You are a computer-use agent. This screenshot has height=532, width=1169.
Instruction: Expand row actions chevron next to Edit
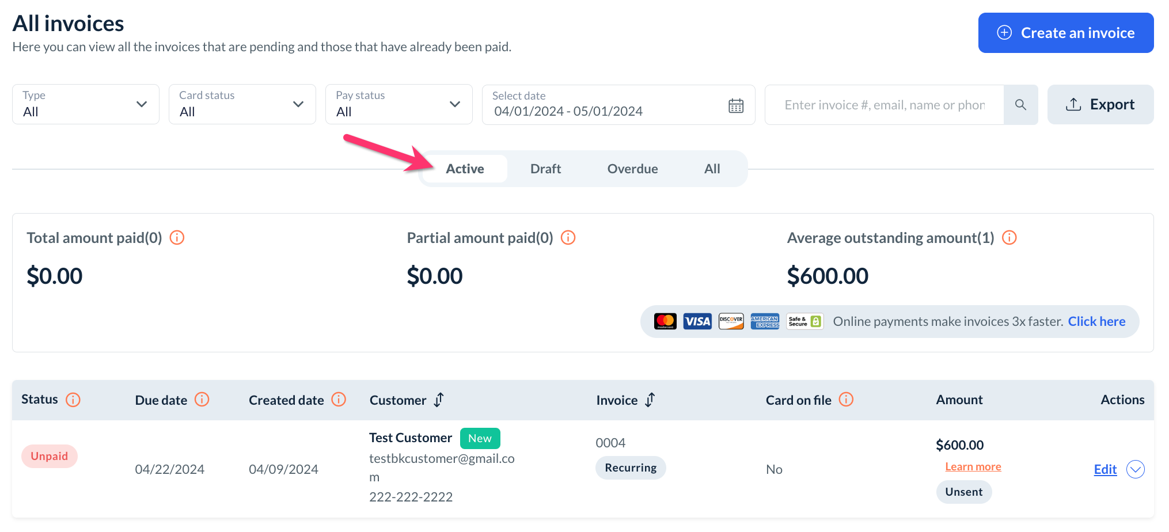click(x=1135, y=469)
